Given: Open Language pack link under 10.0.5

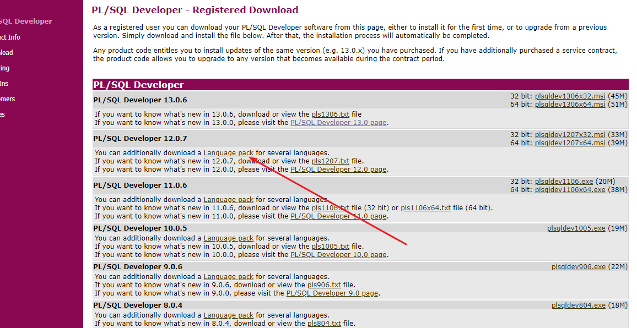Looking at the screenshot, I should (228, 238).
